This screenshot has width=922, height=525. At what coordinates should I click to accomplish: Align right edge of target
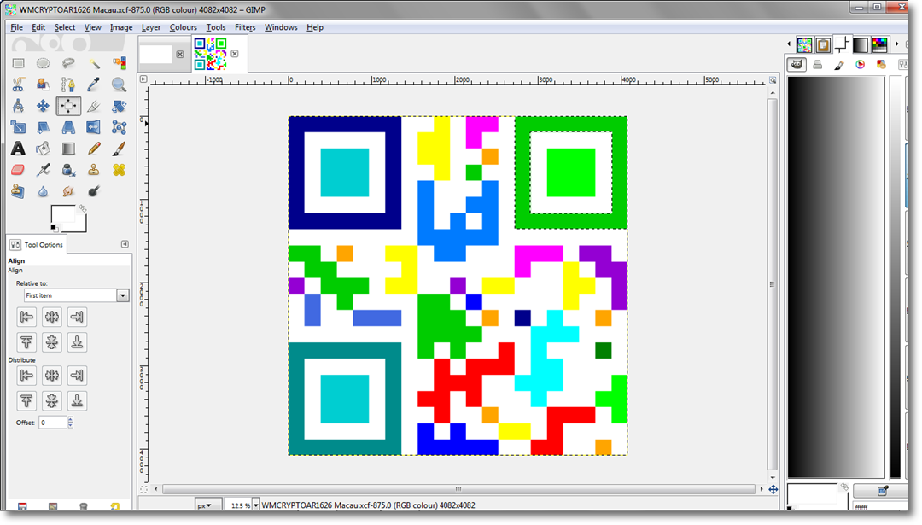[77, 317]
